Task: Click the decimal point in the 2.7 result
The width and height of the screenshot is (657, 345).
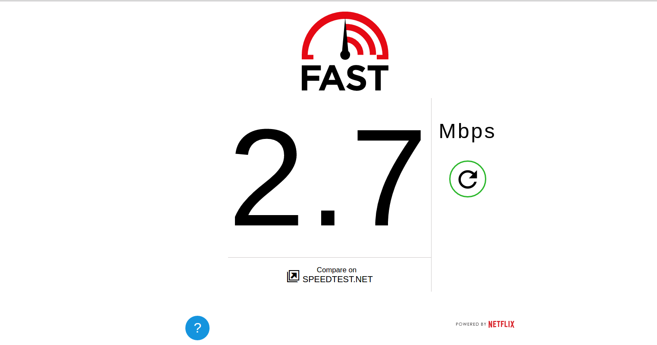Action: (328, 218)
